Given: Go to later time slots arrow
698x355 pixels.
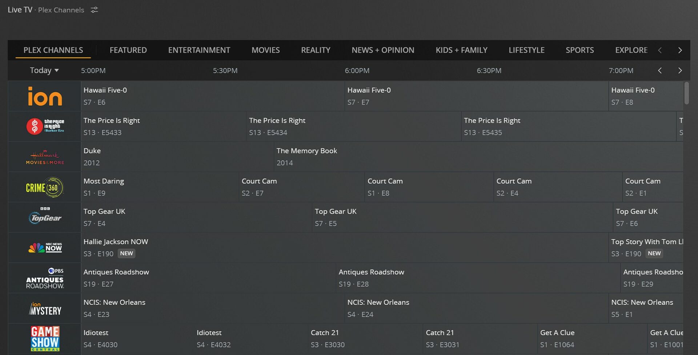Looking at the screenshot, I should pyautogui.click(x=680, y=70).
